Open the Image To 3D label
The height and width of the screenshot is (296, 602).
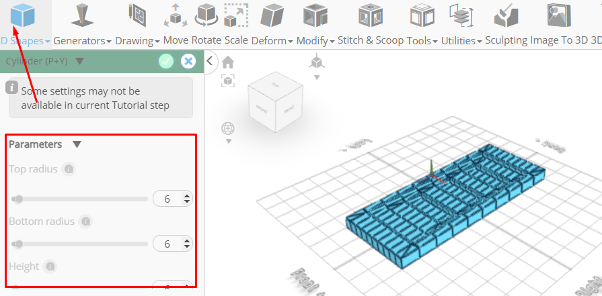point(559,40)
